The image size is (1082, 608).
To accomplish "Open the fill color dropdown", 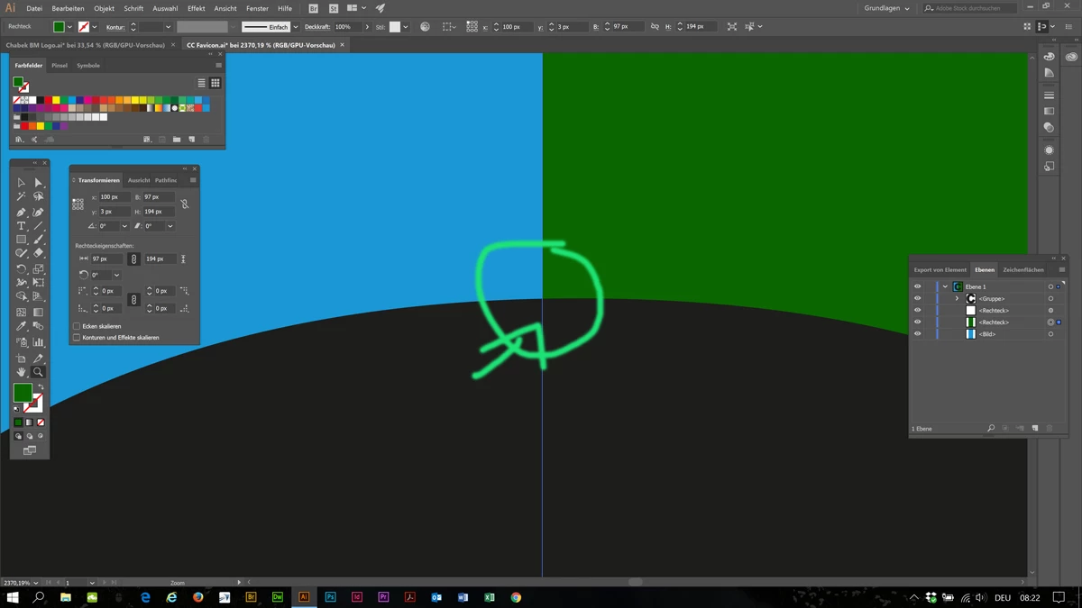I will click(69, 27).
